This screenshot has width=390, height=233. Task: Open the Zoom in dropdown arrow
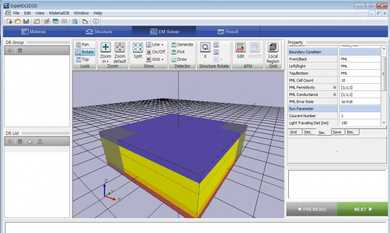[x=107, y=62]
